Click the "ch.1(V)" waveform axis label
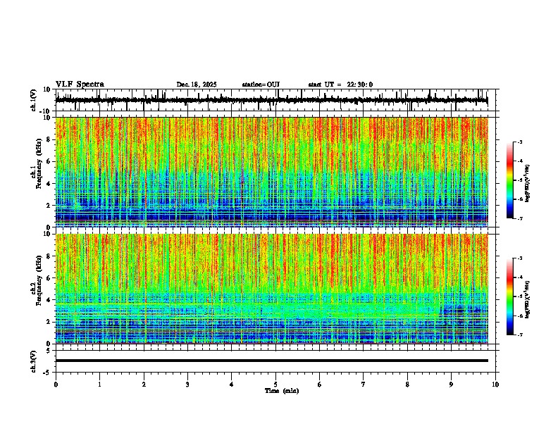 click(34, 100)
